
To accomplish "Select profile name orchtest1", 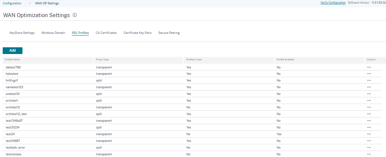I will (x=12, y=101).
